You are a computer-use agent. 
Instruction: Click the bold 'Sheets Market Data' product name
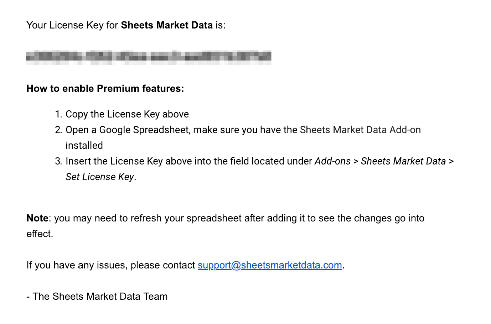click(167, 25)
